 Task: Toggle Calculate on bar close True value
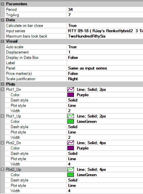[105, 26]
